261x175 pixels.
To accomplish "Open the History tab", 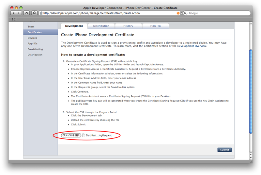I will [x=128, y=26].
